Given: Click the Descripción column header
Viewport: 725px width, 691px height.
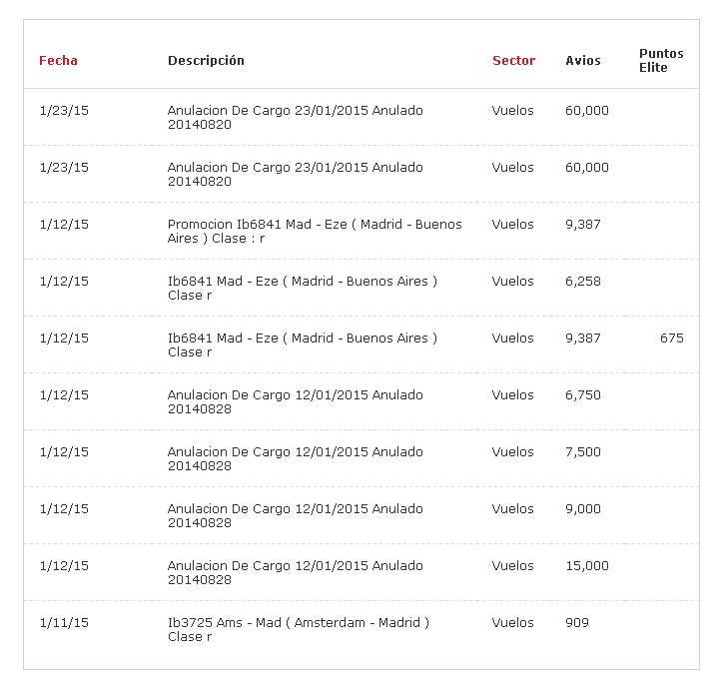Looking at the screenshot, I should (206, 61).
